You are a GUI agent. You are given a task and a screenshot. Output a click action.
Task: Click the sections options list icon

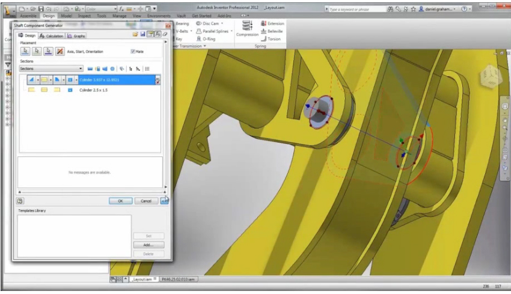pyautogui.click(x=146, y=69)
